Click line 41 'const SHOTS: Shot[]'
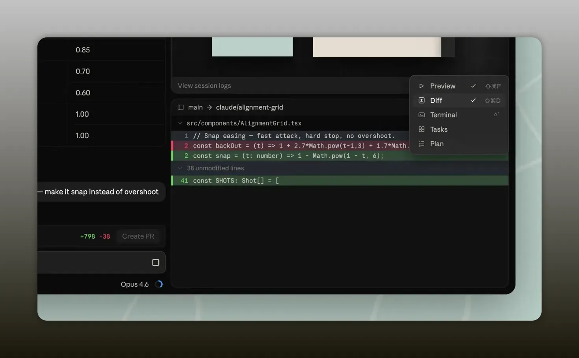Screen dimensions: 579x358 (x=340, y=181)
